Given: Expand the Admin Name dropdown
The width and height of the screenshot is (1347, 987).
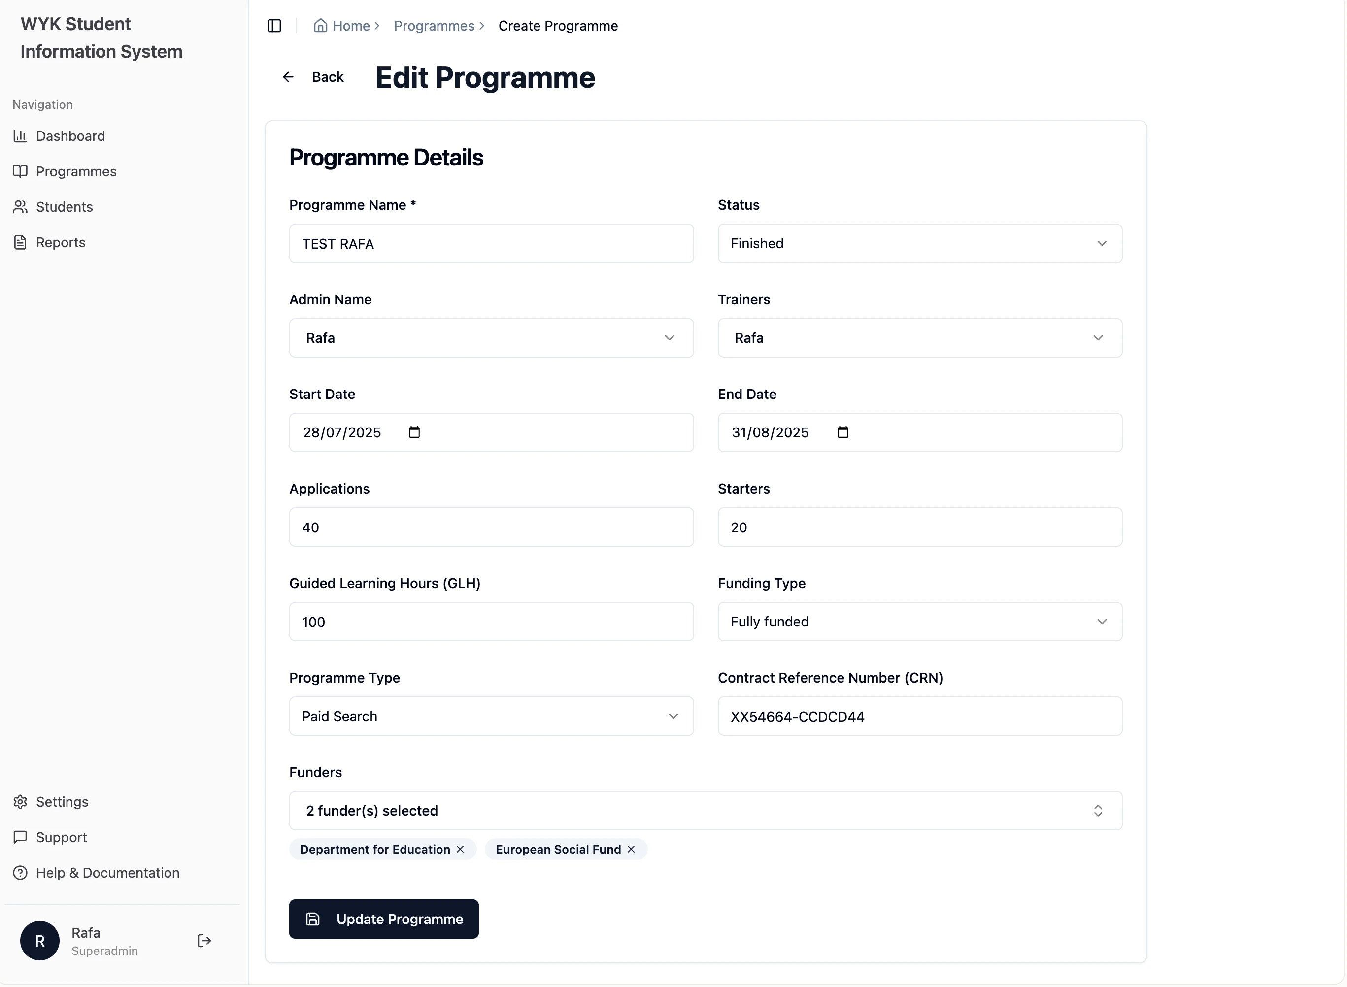Looking at the screenshot, I should [x=491, y=338].
